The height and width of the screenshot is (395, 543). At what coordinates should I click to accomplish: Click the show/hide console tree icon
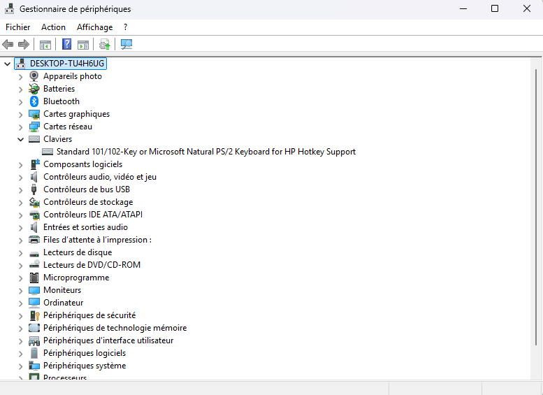click(45, 45)
